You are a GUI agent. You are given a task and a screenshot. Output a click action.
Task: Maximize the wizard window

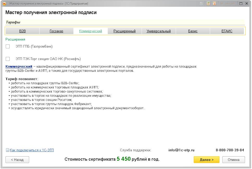(x=241, y=4)
